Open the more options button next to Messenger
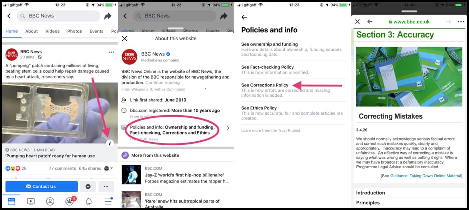469x210 pixels. (x=106, y=186)
